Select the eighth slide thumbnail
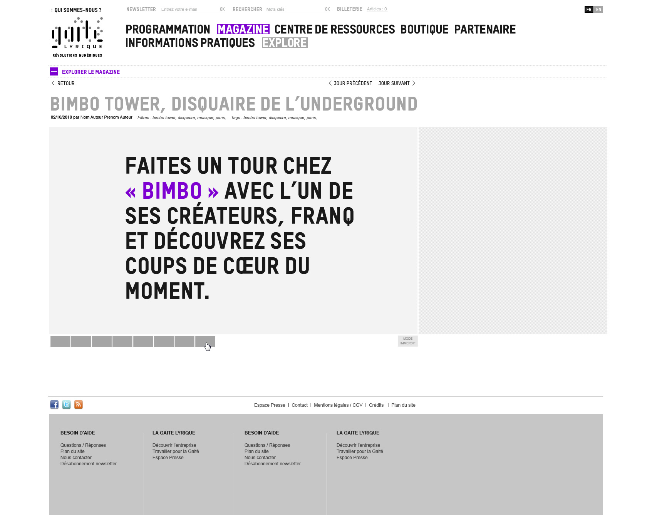This screenshot has height=515, width=647. click(x=205, y=341)
